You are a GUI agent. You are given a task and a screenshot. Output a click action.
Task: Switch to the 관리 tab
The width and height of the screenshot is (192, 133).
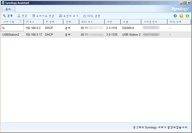coord(8,9)
